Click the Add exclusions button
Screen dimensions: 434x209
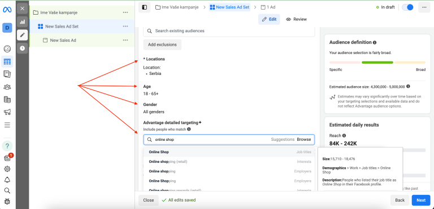162,45
